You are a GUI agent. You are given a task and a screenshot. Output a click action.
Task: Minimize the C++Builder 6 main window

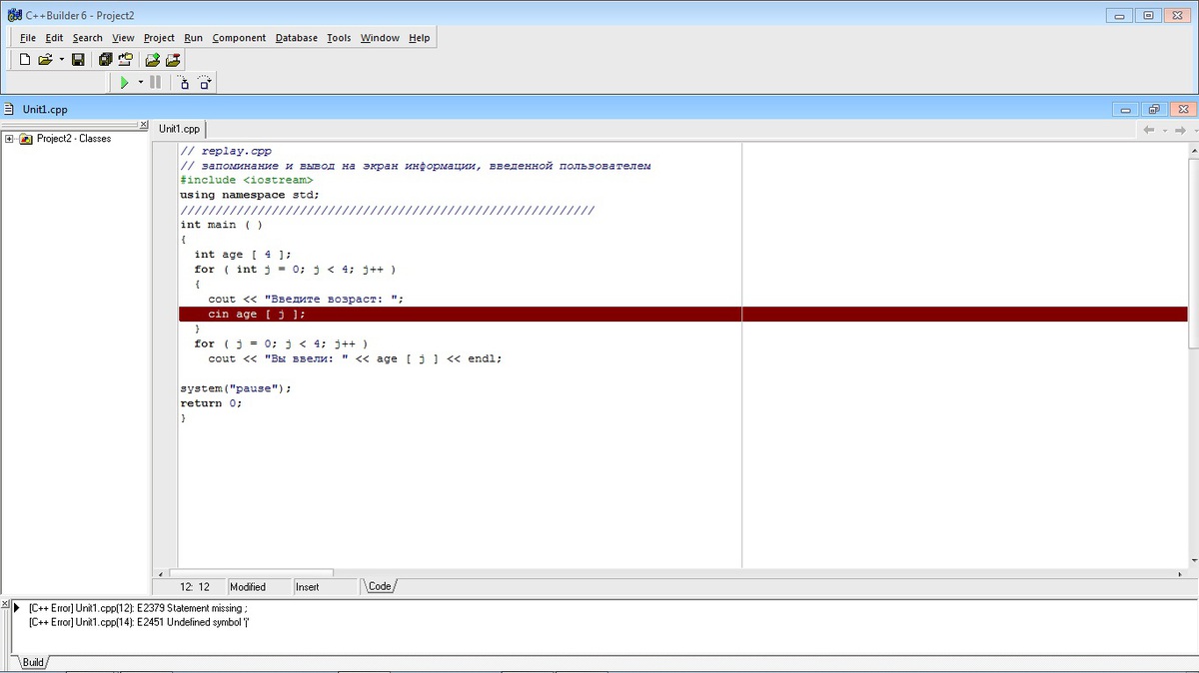coord(1120,15)
